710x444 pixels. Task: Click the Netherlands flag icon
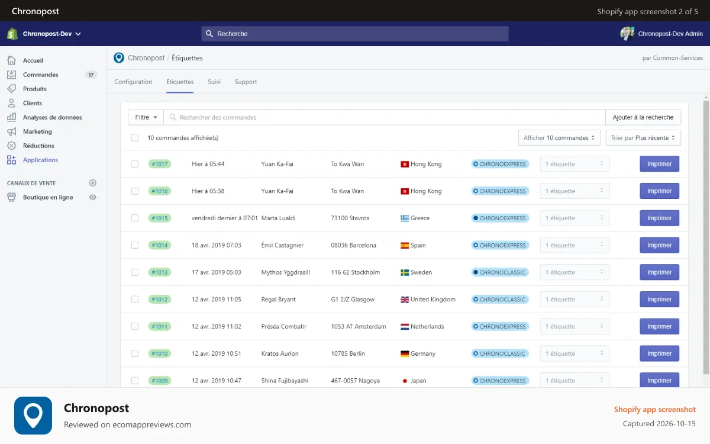(x=405, y=326)
